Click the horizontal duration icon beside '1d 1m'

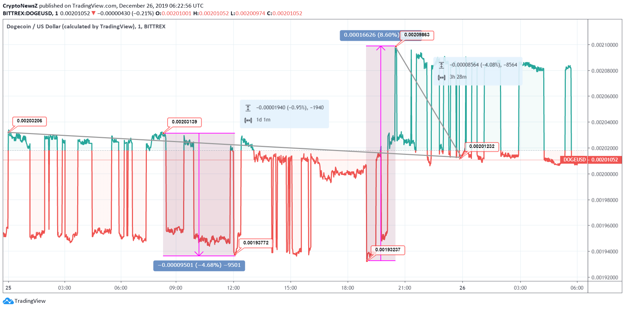(248, 120)
